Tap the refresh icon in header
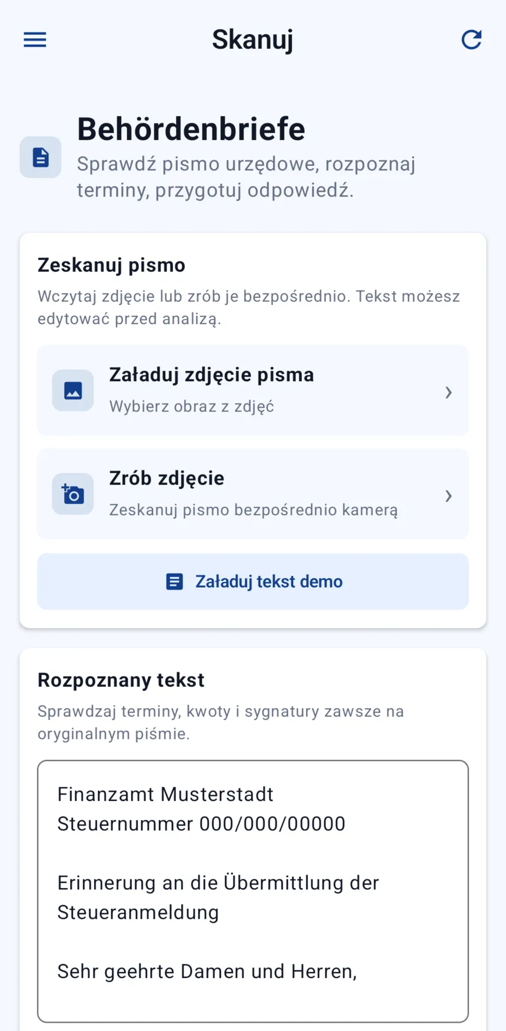The height and width of the screenshot is (1031, 506). tap(471, 39)
